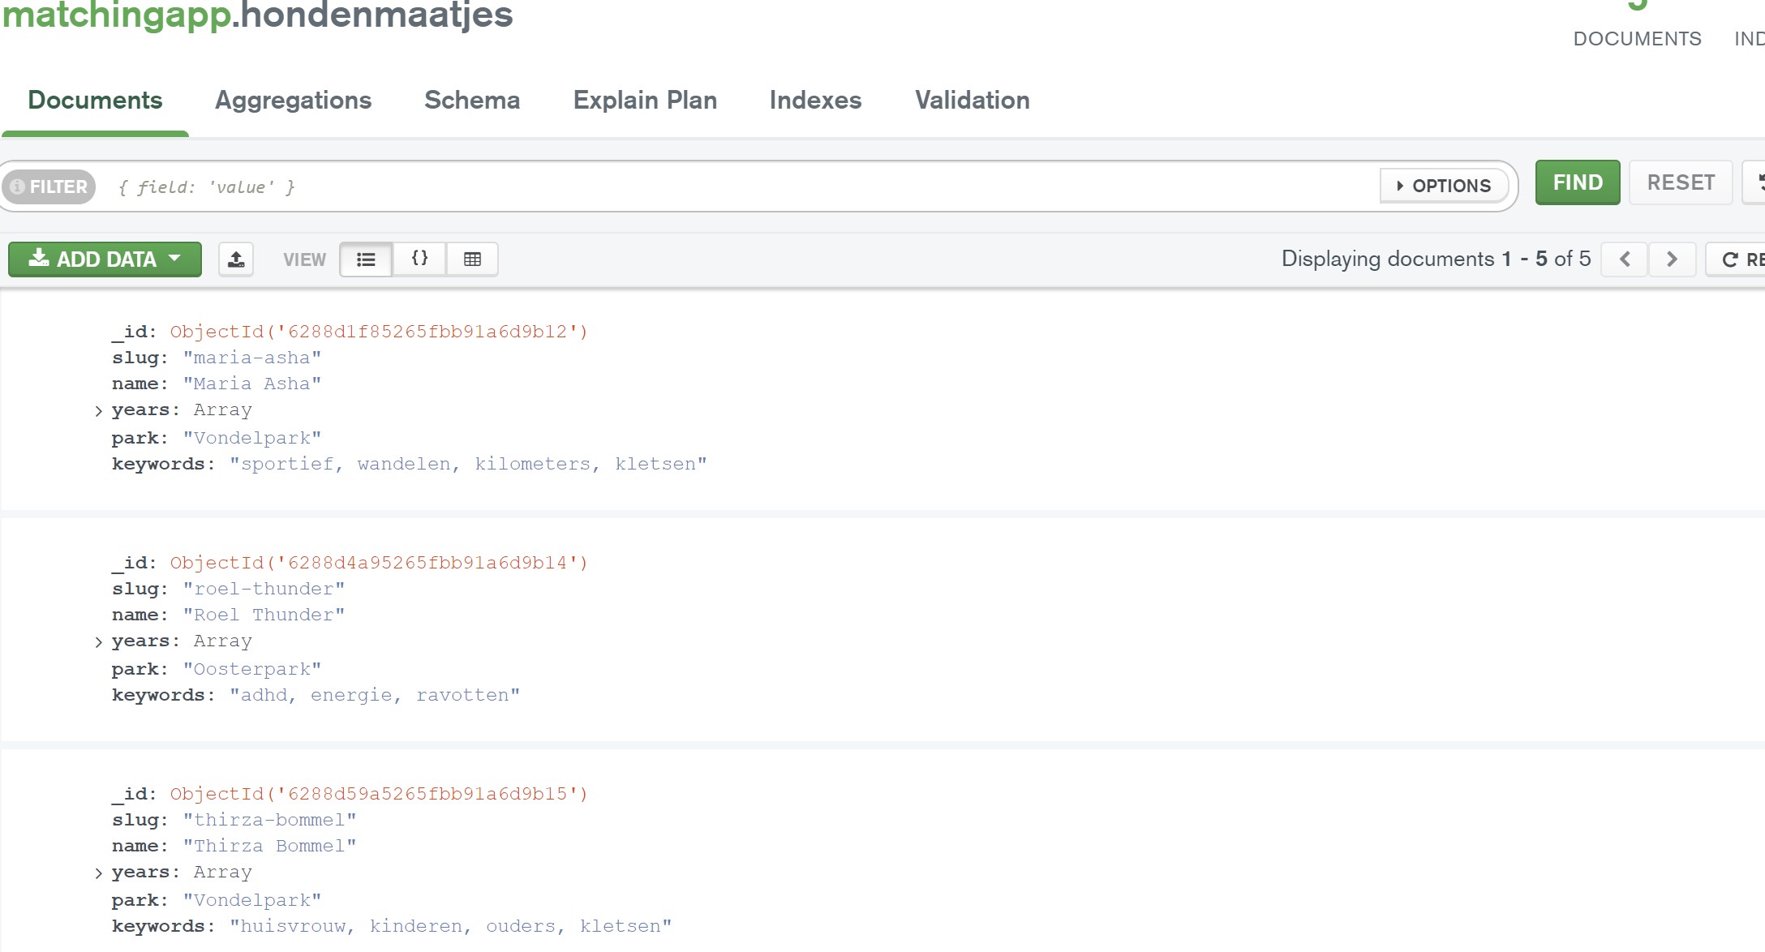Open the ADD DATA dropdown
Viewport: 1765px width, 952px height.
tap(105, 259)
